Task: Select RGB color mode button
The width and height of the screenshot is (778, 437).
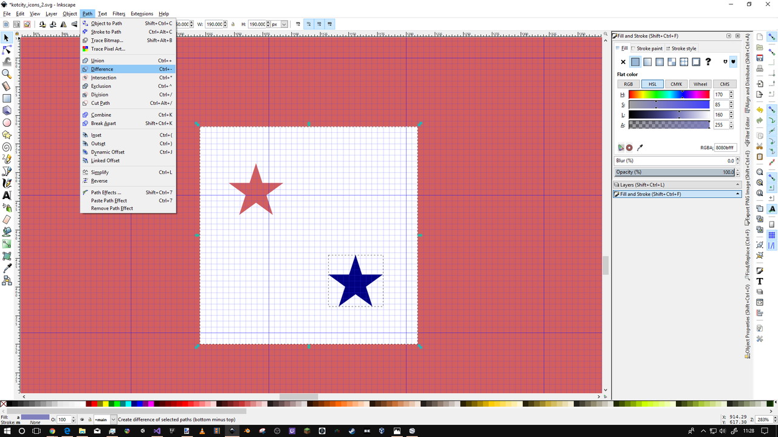Action: [x=628, y=84]
